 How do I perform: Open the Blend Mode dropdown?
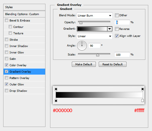pos(95,15)
